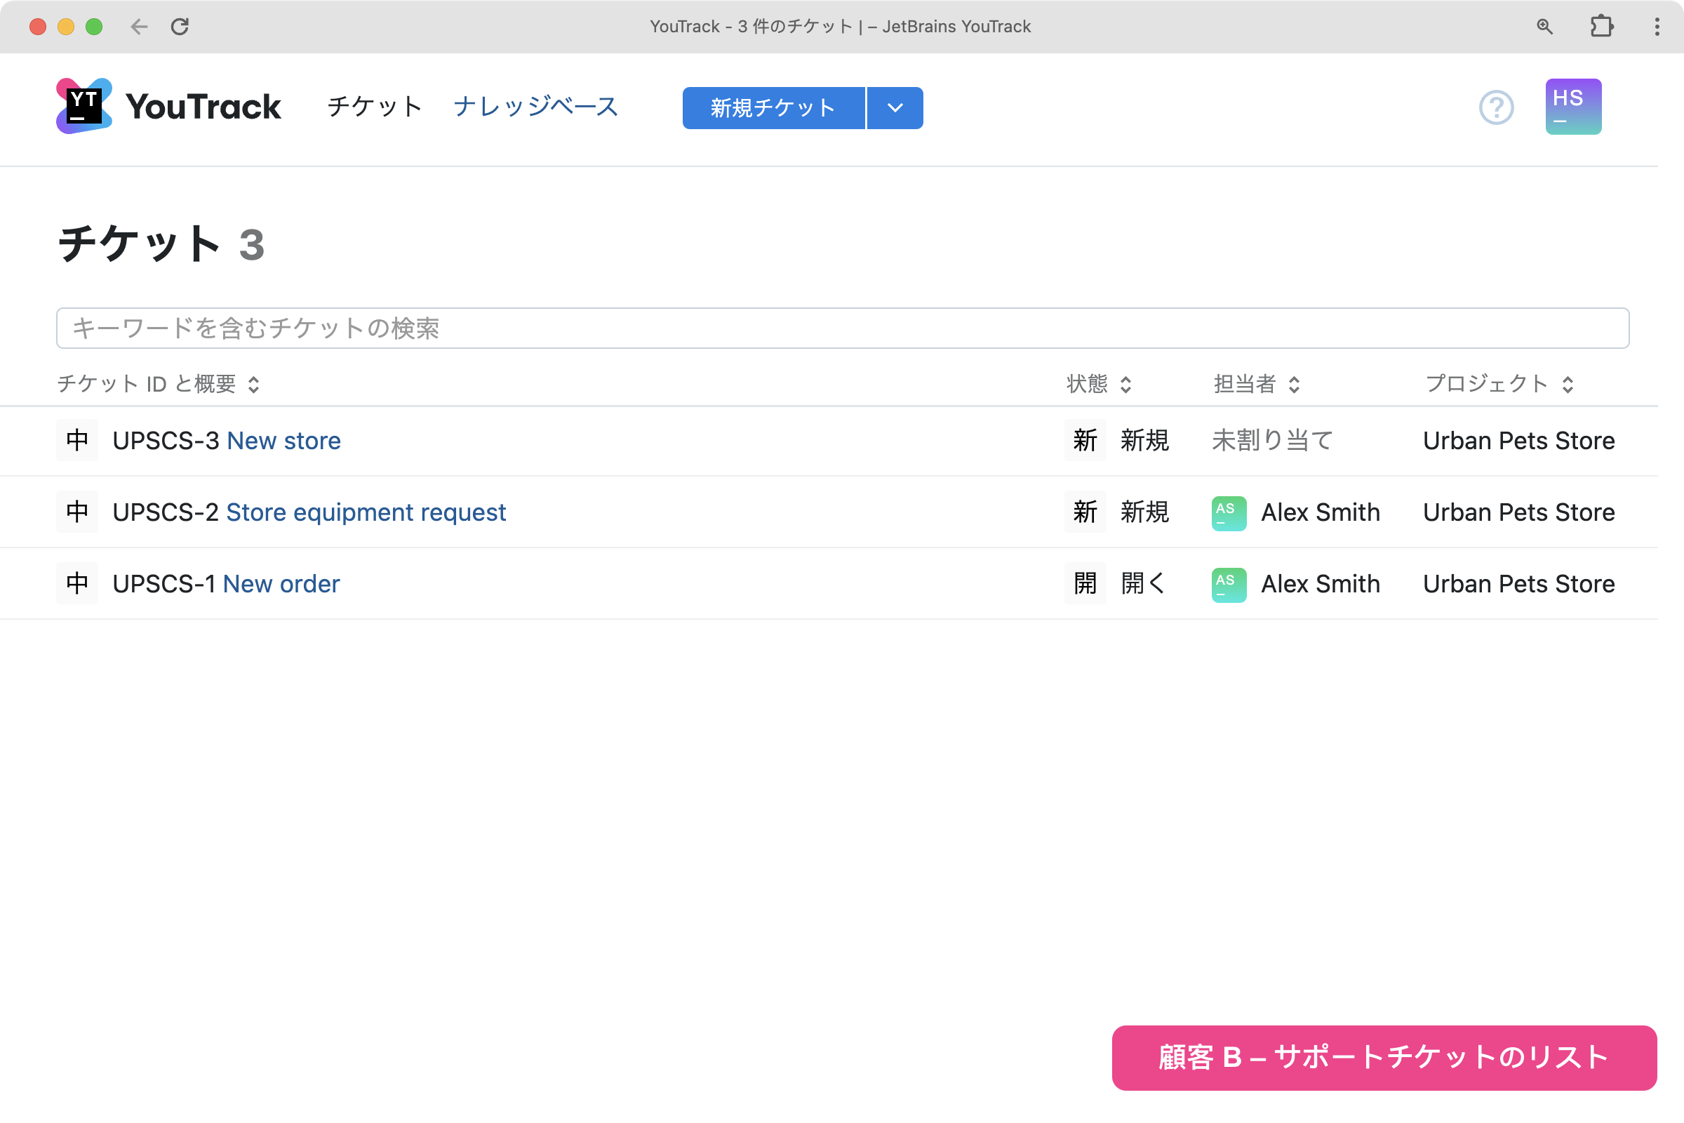
Task: Open the help question mark icon
Action: [x=1496, y=107]
